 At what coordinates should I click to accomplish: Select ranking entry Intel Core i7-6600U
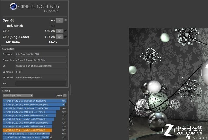(34, 119)
